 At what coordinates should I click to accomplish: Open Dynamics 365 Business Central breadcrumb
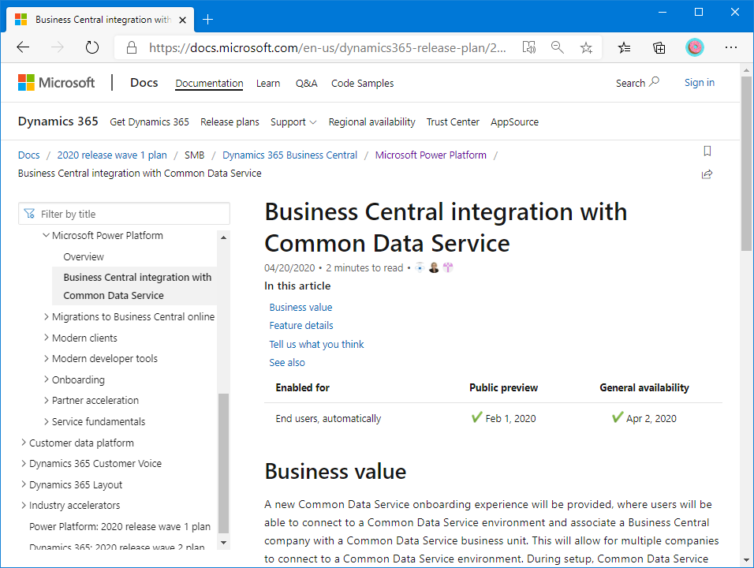tap(289, 155)
